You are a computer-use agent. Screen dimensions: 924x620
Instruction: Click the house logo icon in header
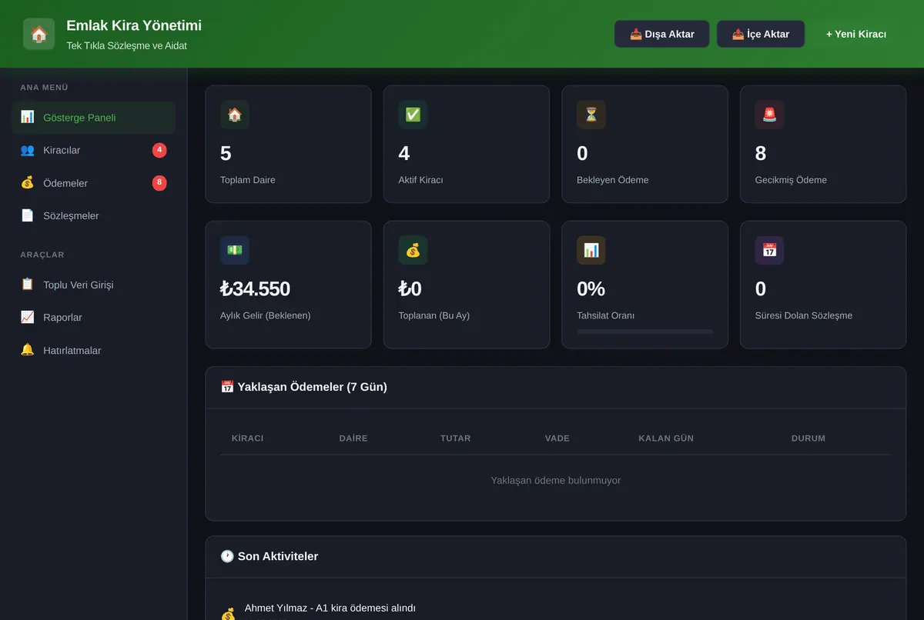38,34
